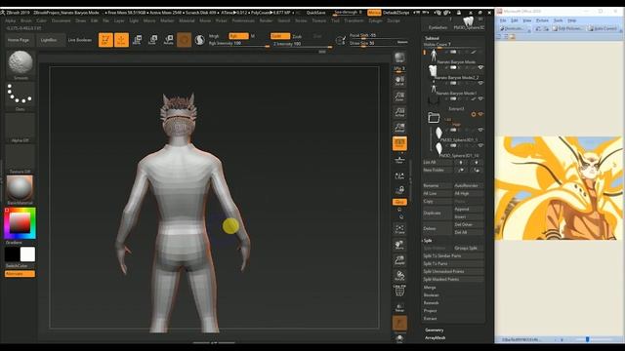Image resolution: width=625 pixels, height=351 pixels.
Task: Collapse the Split section in Subtool
Action: (x=428, y=241)
